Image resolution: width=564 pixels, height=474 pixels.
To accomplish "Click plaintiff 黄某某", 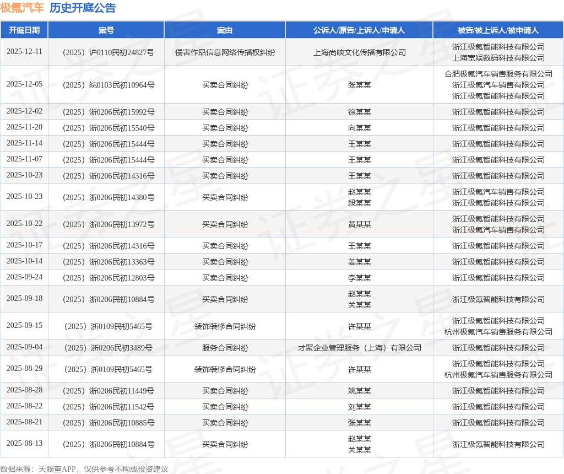I will (359, 224).
